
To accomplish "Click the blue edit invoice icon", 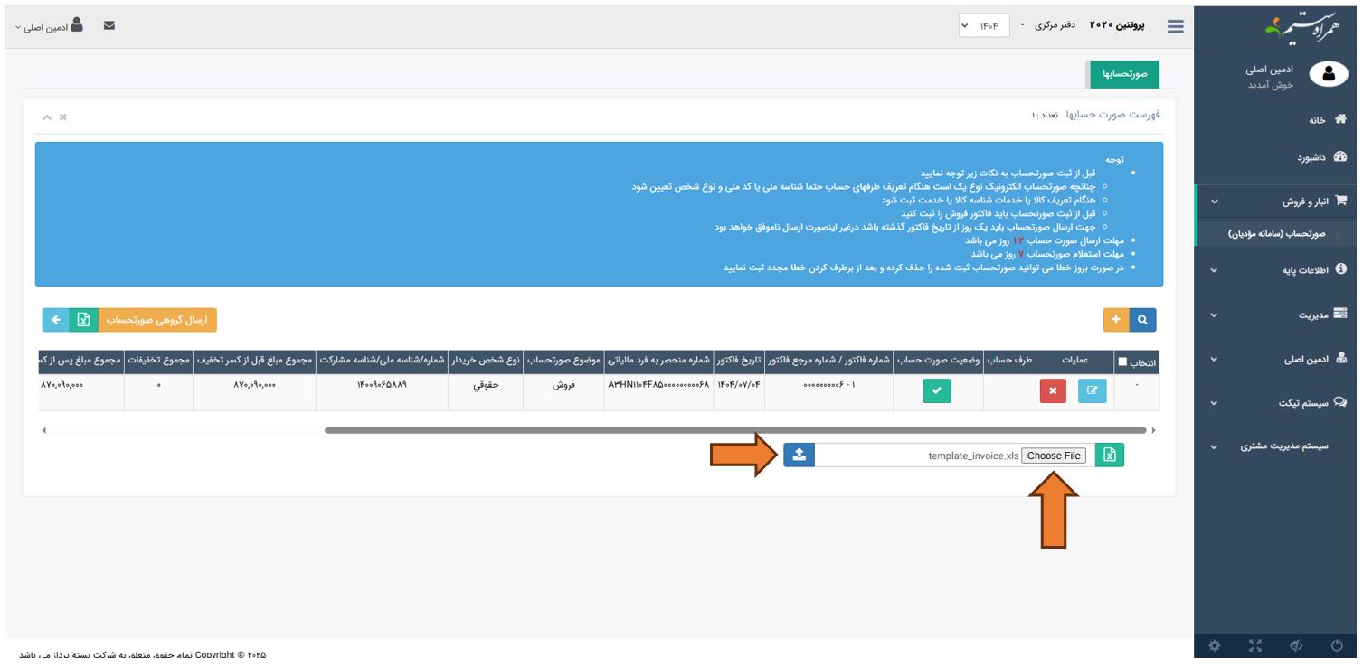I will click(1093, 391).
